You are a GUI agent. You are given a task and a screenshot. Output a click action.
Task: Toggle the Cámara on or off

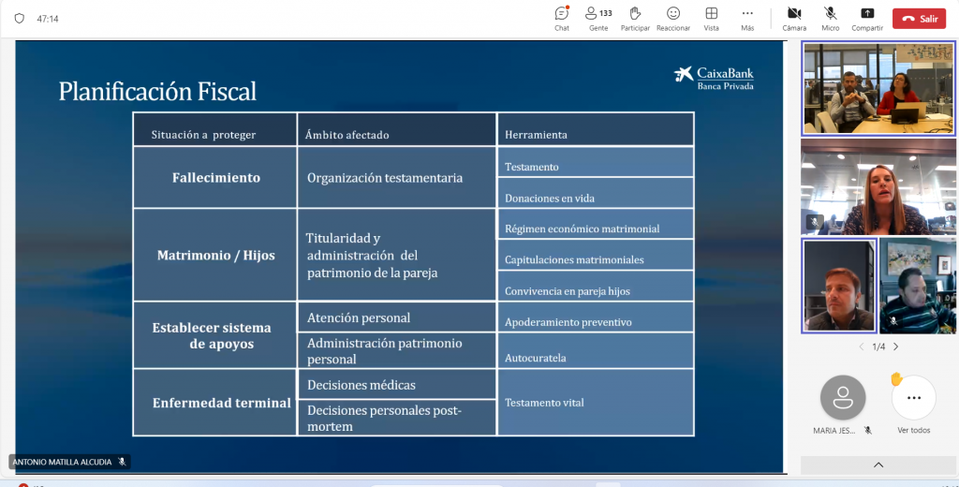click(x=794, y=19)
